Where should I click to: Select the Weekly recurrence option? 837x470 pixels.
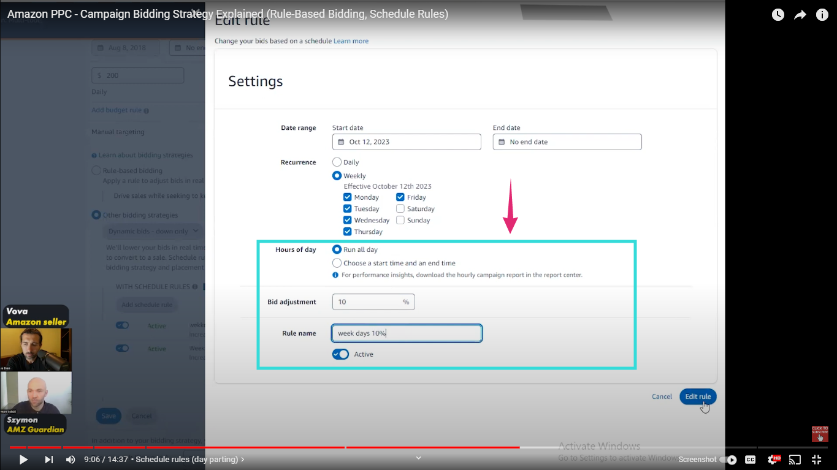point(337,176)
